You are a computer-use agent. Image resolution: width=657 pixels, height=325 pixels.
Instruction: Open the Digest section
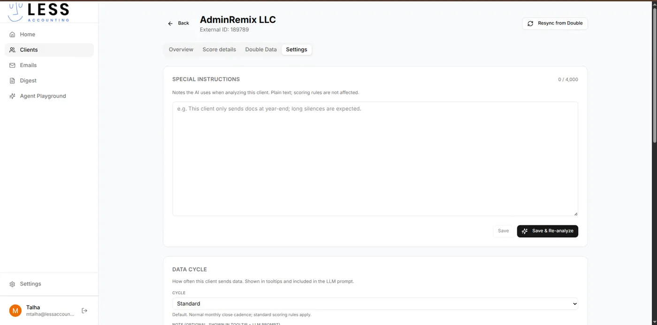[x=49, y=81]
